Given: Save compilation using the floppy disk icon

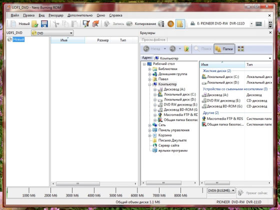Looking at the screenshot, I should [44, 24].
